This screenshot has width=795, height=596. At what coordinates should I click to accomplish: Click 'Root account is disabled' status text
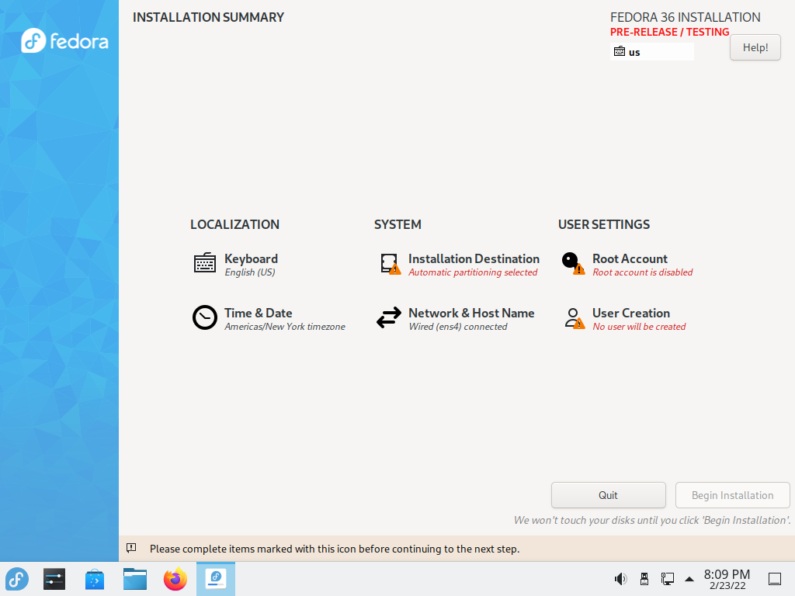642,272
